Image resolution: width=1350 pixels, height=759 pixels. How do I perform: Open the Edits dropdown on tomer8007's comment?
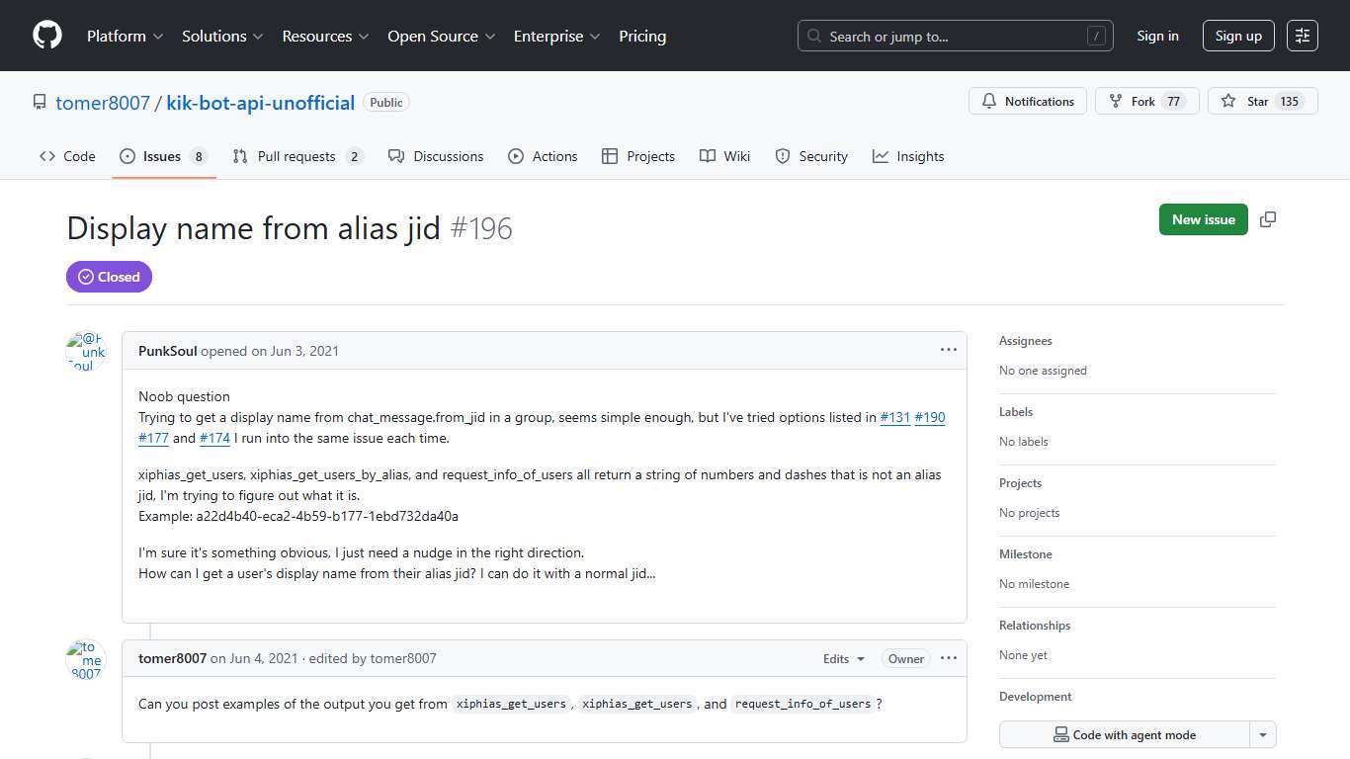click(844, 659)
